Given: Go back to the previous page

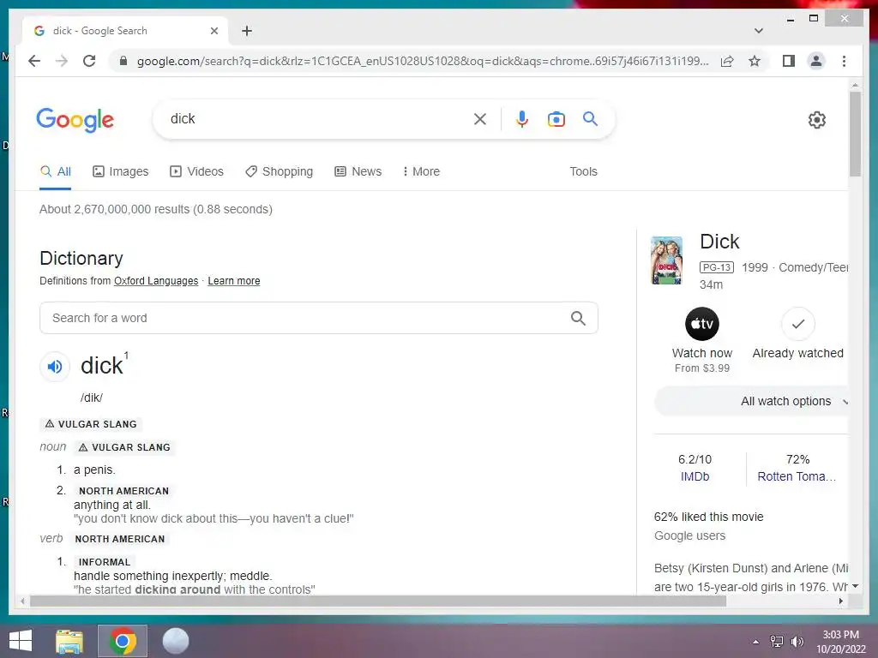Looking at the screenshot, I should point(34,61).
